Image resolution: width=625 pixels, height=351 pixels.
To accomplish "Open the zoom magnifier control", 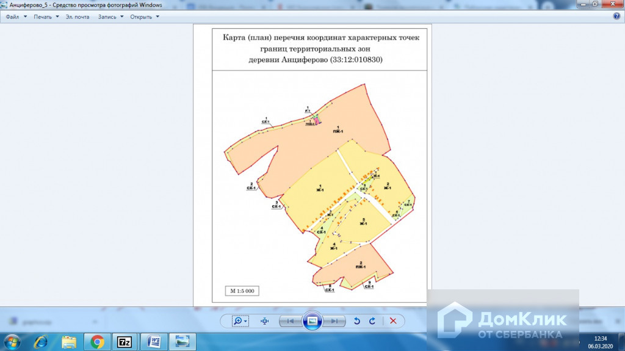I will point(240,320).
